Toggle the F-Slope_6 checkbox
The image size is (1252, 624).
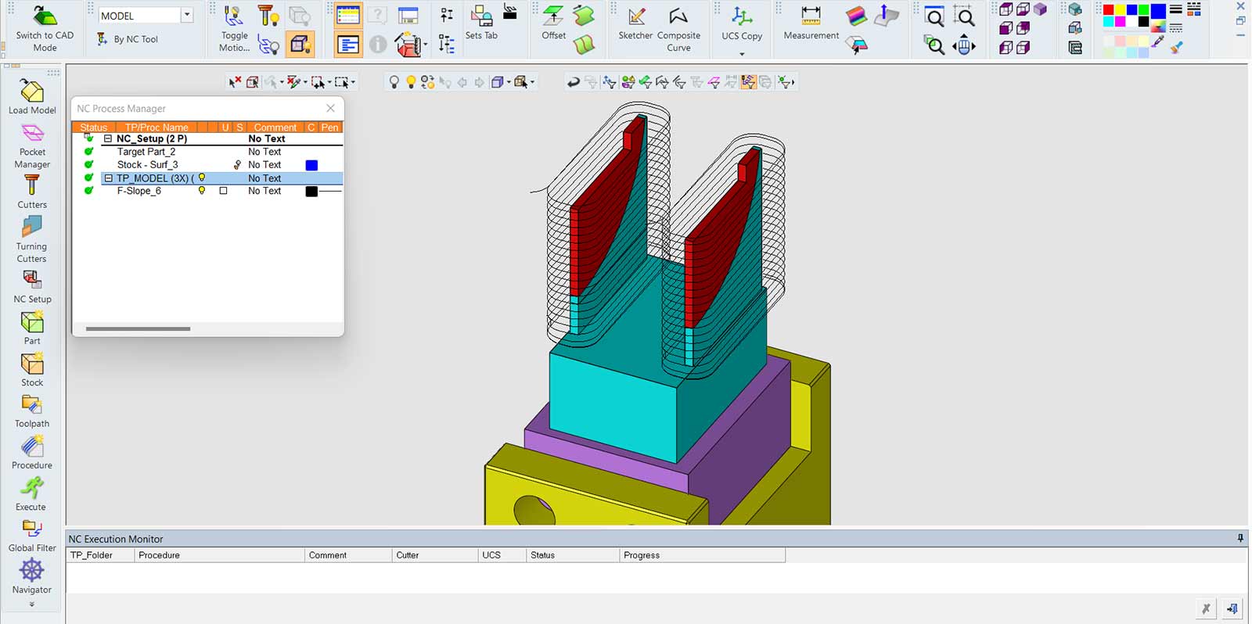click(x=223, y=191)
